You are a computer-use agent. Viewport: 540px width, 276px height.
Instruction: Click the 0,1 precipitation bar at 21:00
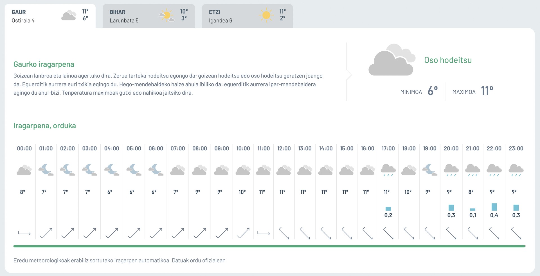473,209
